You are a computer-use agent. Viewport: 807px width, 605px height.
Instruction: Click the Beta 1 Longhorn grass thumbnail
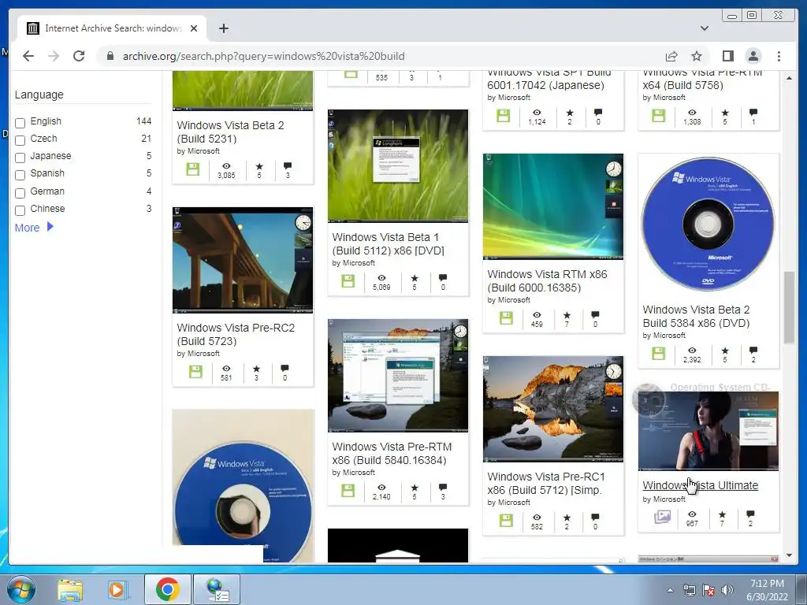398,165
